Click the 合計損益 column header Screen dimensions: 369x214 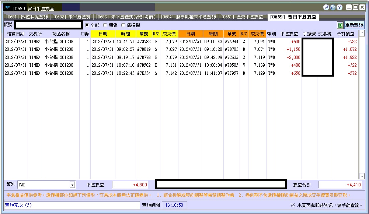pyautogui.click(x=345, y=34)
